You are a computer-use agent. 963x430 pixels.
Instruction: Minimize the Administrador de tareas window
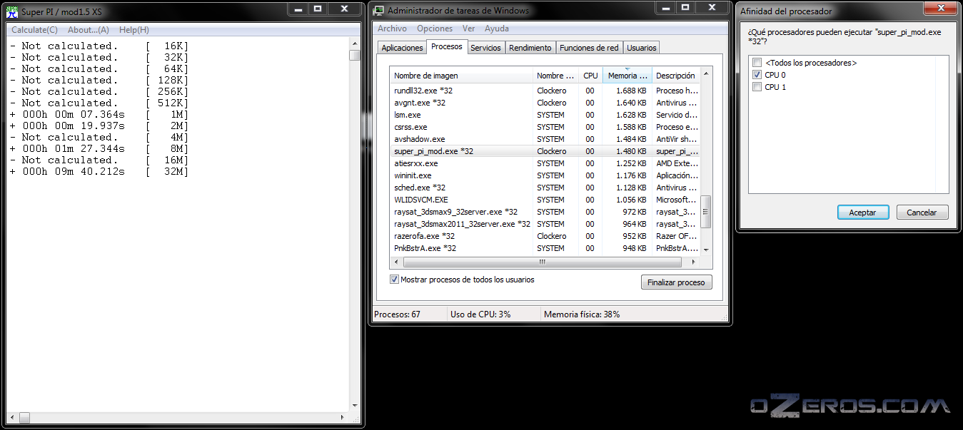666,9
